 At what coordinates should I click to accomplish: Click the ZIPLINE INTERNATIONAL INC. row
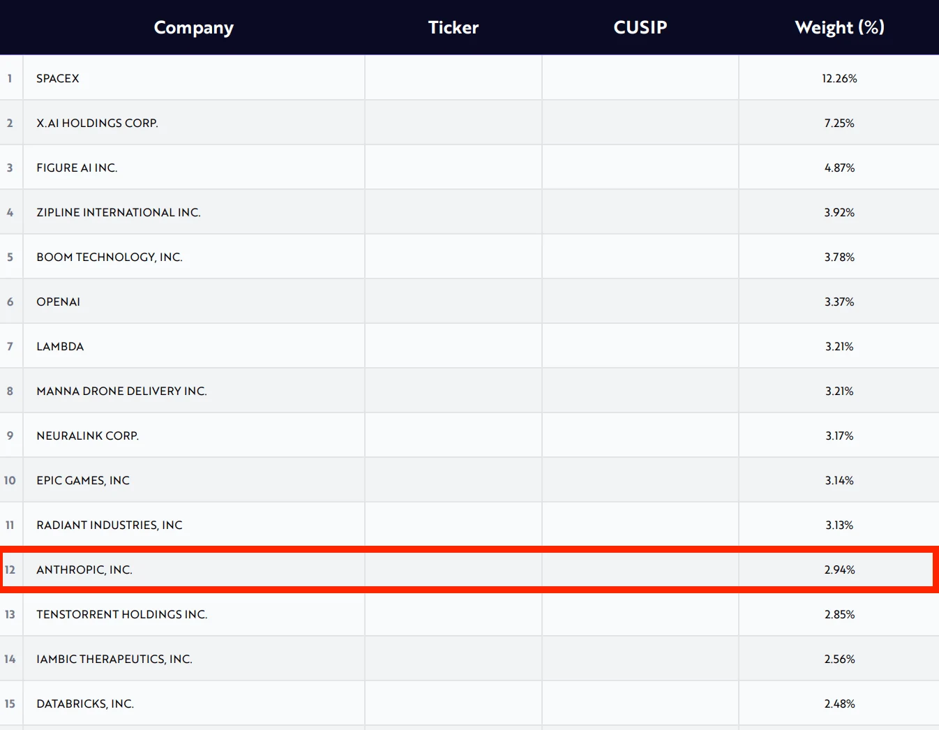tap(118, 212)
